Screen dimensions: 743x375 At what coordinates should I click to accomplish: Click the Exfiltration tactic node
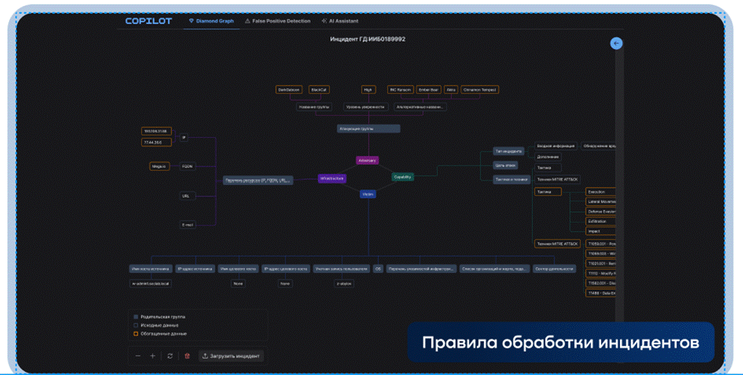(600, 221)
